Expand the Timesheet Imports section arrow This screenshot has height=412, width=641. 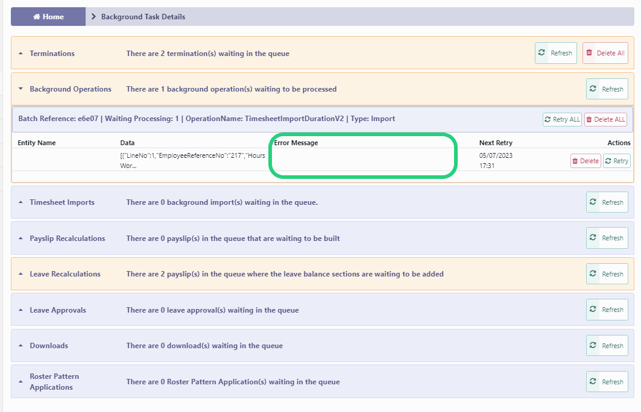pyautogui.click(x=21, y=202)
